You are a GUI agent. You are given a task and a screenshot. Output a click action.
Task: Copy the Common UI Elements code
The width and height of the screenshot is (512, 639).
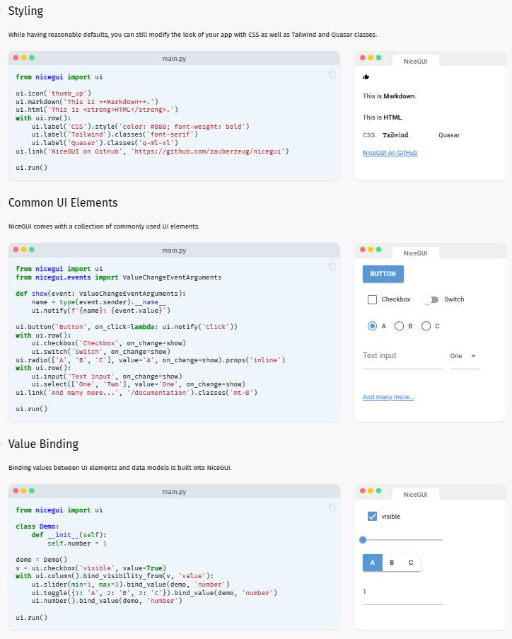click(332, 266)
